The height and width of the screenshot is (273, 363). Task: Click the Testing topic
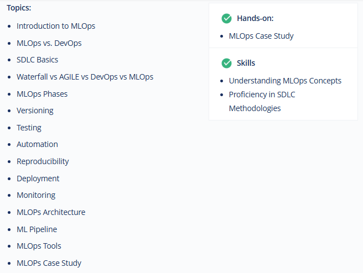[29, 128]
